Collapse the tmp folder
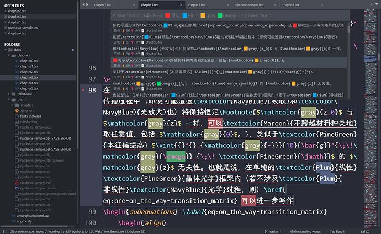The height and width of the screenshot is (234, 381). 10,99
